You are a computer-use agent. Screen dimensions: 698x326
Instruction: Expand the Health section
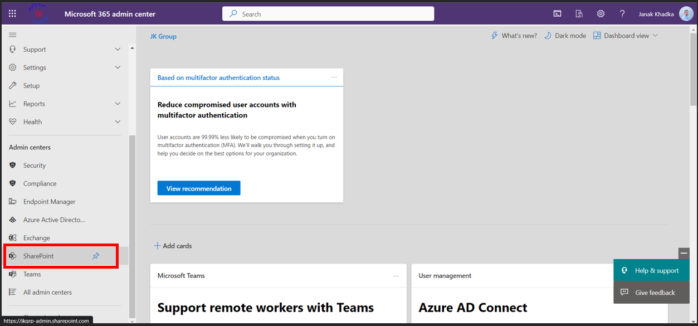(118, 121)
